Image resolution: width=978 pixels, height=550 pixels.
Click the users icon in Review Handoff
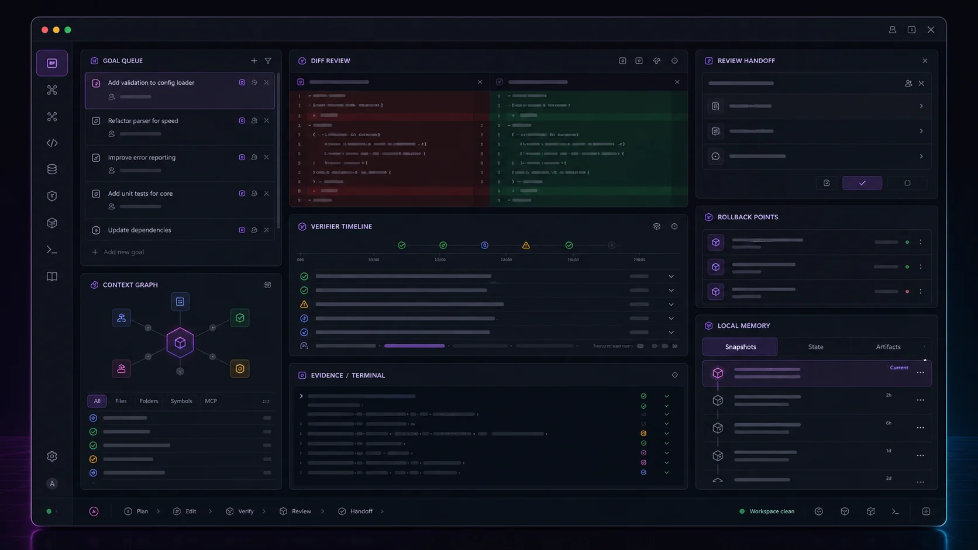coord(908,84)
